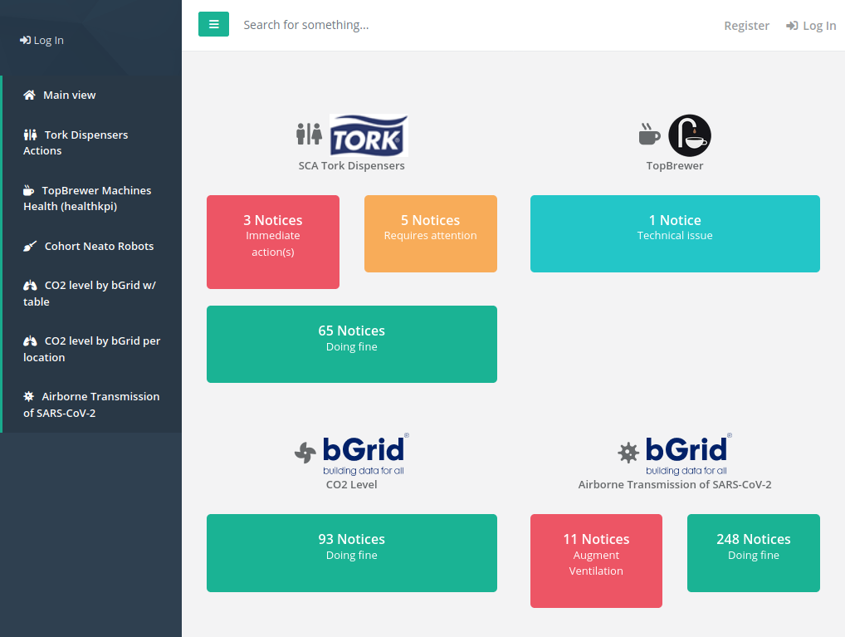
Task: Click virus icon beside Airborne Transmission bGrid logo
Action: [628, 453]
